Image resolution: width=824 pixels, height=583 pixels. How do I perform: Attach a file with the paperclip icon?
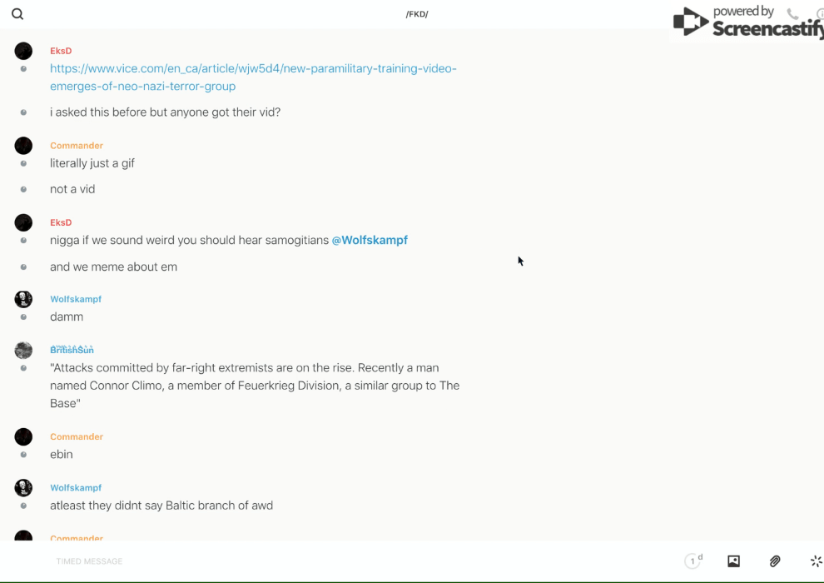[x=775, y=561]
